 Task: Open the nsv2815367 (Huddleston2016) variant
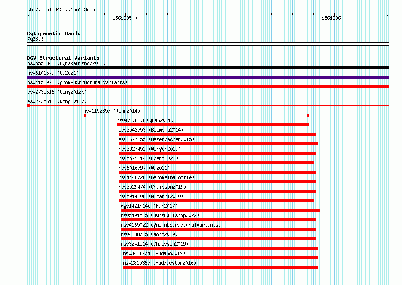(x=159, y=263)
